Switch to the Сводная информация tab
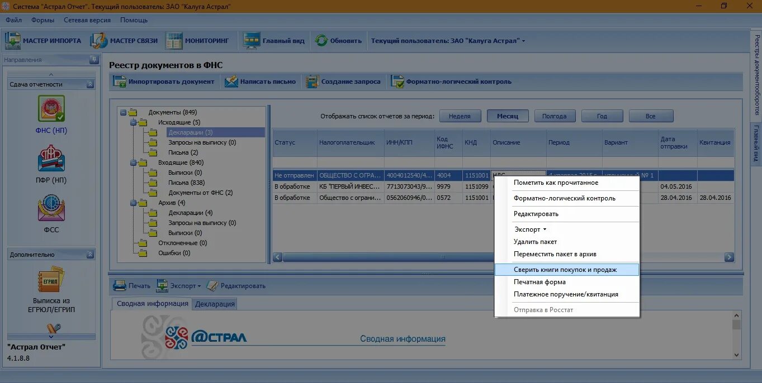762x383 pixels. (x=152, y=304)
